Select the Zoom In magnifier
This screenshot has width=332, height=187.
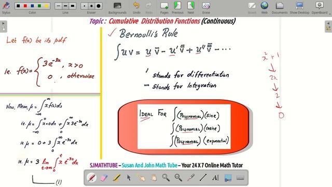pos(166,178)
